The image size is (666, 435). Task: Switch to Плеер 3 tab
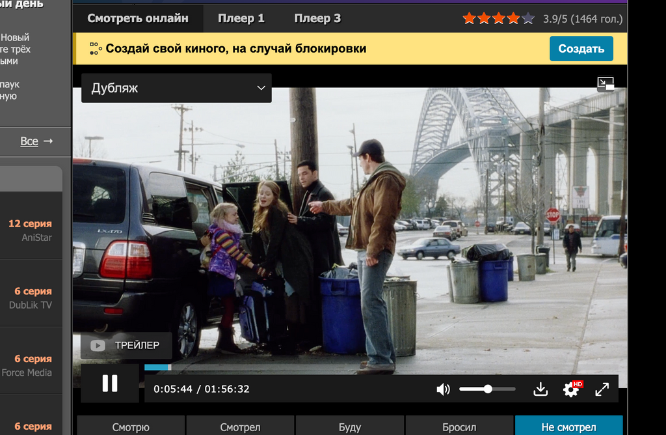[x=317, y=18]
